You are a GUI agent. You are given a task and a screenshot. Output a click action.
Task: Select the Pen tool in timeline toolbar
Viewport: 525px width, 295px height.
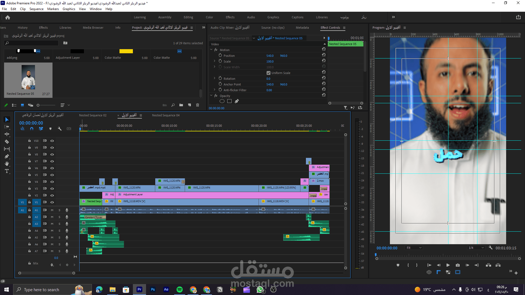(7, 156)
